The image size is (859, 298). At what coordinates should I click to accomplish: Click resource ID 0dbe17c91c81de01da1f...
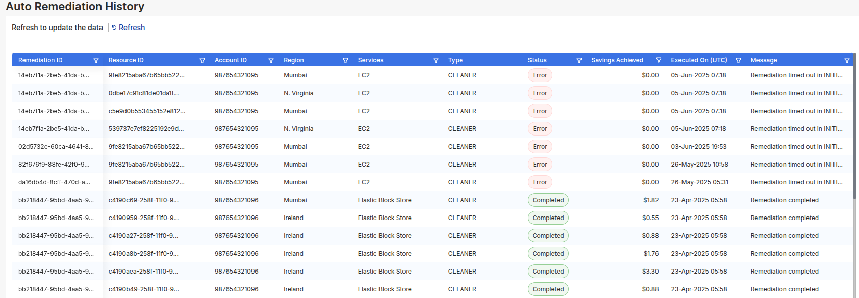pyautogui.click(x=143, y=93)
